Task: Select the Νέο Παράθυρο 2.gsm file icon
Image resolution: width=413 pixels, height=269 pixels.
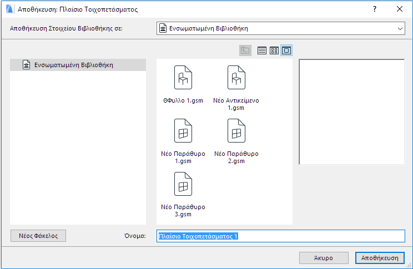Action: coord(236,130)
